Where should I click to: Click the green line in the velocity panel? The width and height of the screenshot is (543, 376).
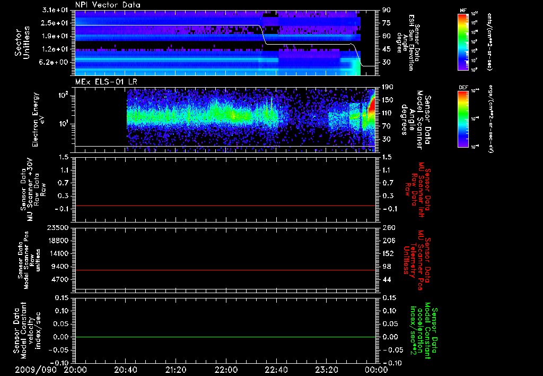tap(225, 337)
